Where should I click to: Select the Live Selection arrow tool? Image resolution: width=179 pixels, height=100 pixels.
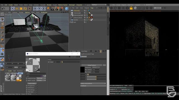coord(13,9)
